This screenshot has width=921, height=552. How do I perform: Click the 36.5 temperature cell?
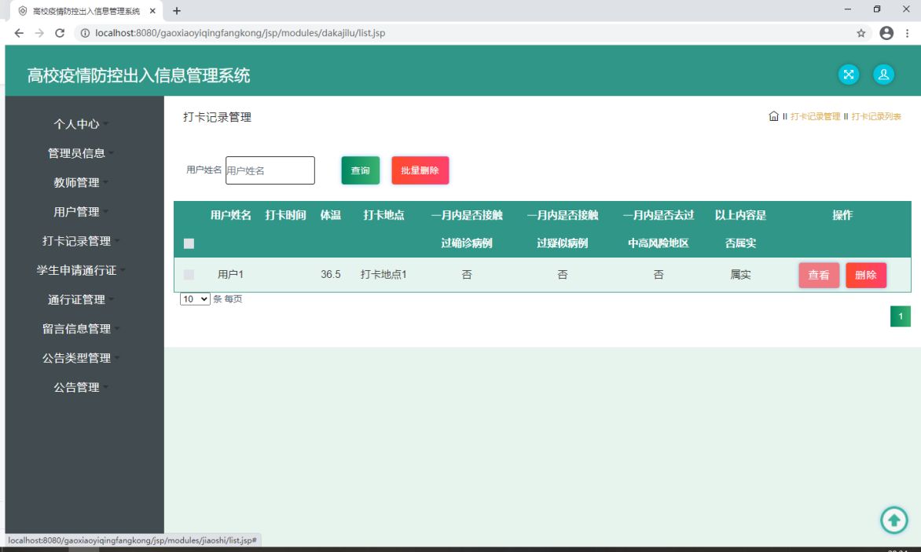coord(331,275)
